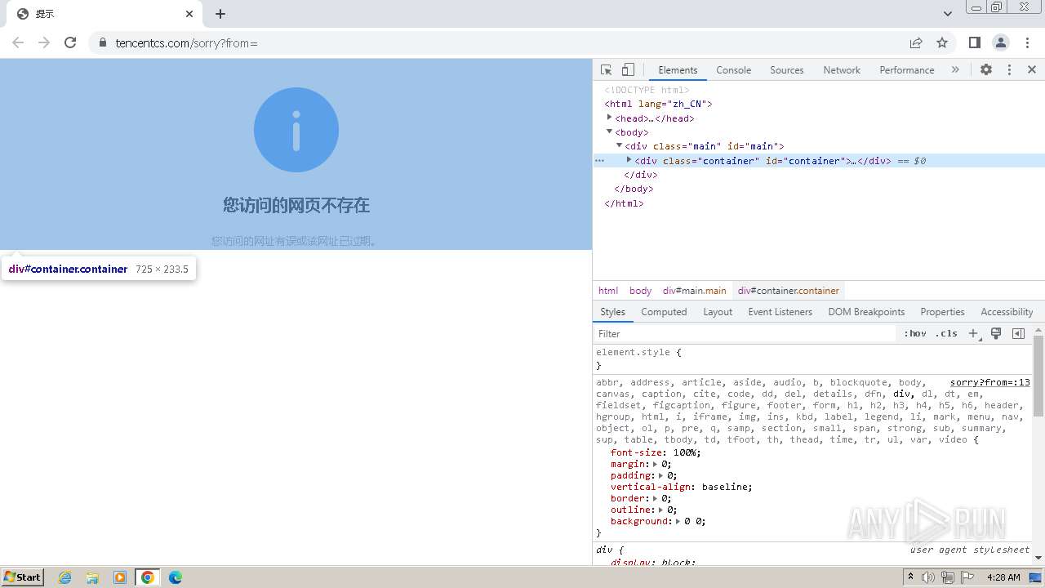1045x588 pixels.
Task: Open the sorry?from=:13 stylesheet source link
Action: (x=989, y=382)
